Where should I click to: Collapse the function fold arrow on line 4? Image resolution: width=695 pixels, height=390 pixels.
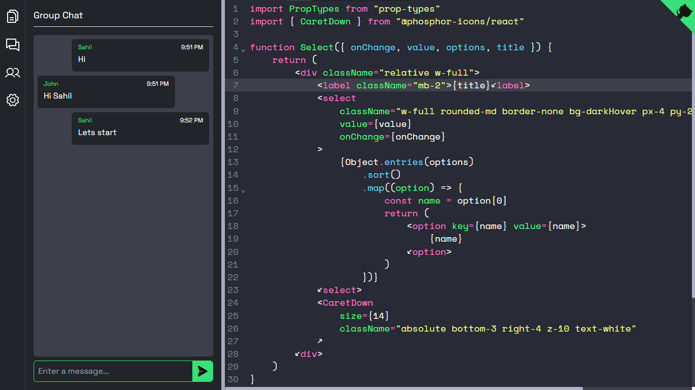point(243,50)
